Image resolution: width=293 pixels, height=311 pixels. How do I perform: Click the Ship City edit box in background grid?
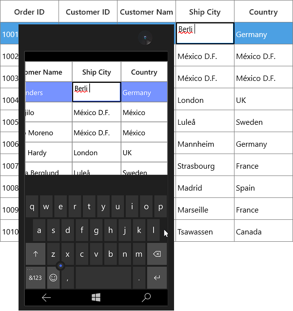[x=205, y=33]
